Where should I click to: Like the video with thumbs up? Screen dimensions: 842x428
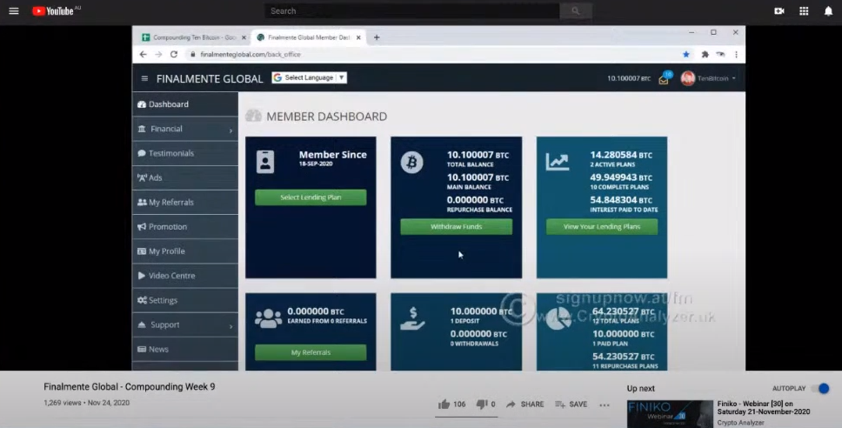444,405
